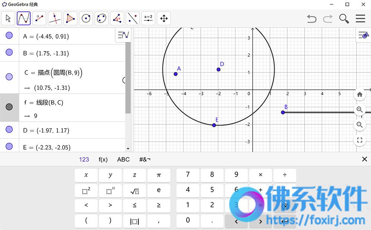Switch keyboard to ABC tab

click(x=123, y=160)
